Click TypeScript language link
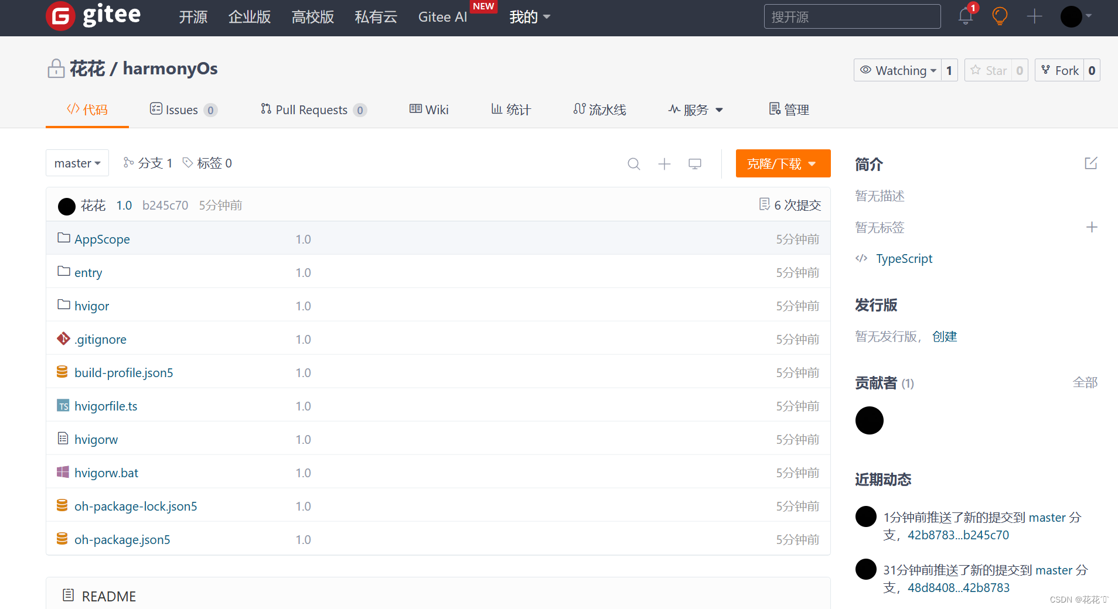 [904, 259]
